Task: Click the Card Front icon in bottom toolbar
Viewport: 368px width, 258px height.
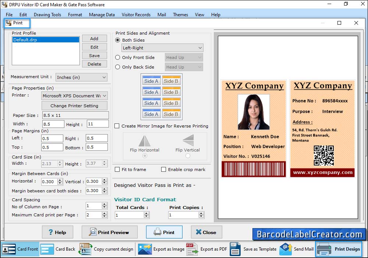Action: pos(9,249)
